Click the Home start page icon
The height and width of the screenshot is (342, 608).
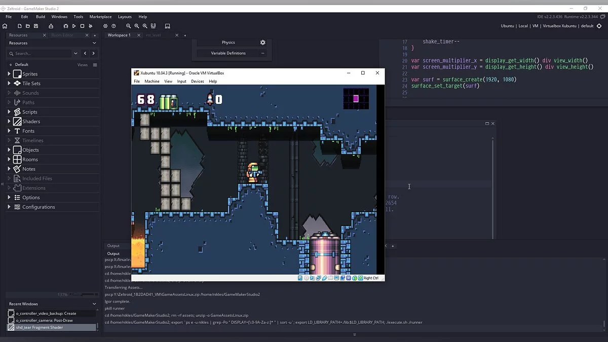5,26
